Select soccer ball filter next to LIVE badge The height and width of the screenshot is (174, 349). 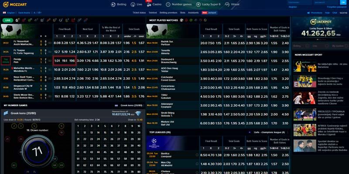[x=17, y=20]
